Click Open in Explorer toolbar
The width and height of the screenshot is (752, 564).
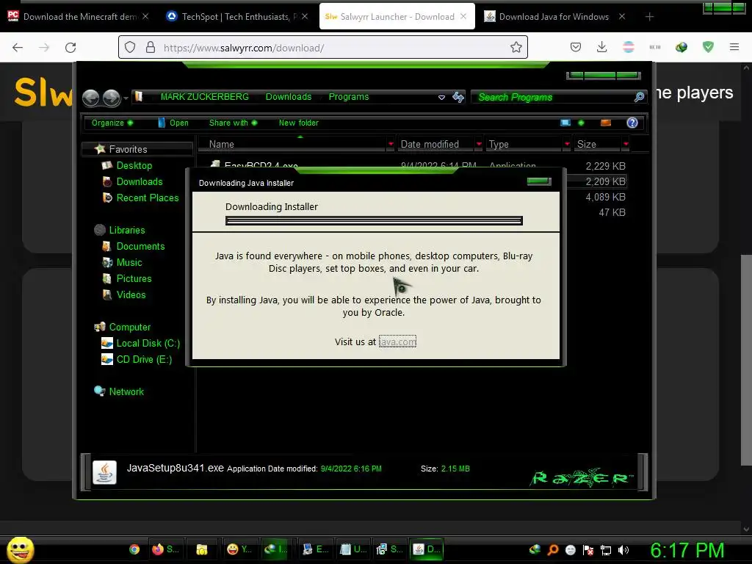(173, 123)
